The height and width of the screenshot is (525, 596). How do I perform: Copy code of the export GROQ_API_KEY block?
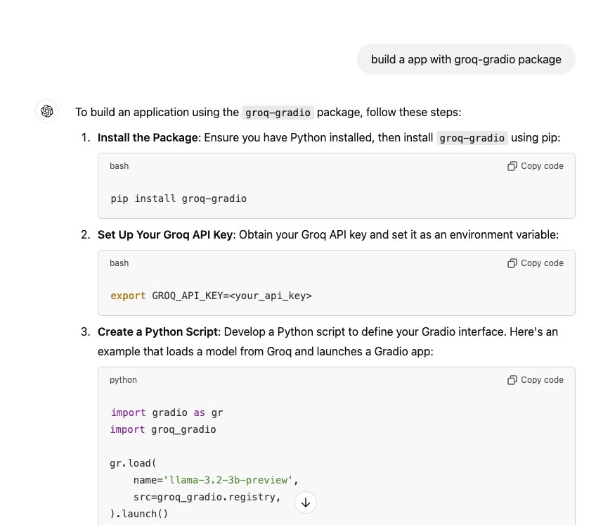click(535, 263)
